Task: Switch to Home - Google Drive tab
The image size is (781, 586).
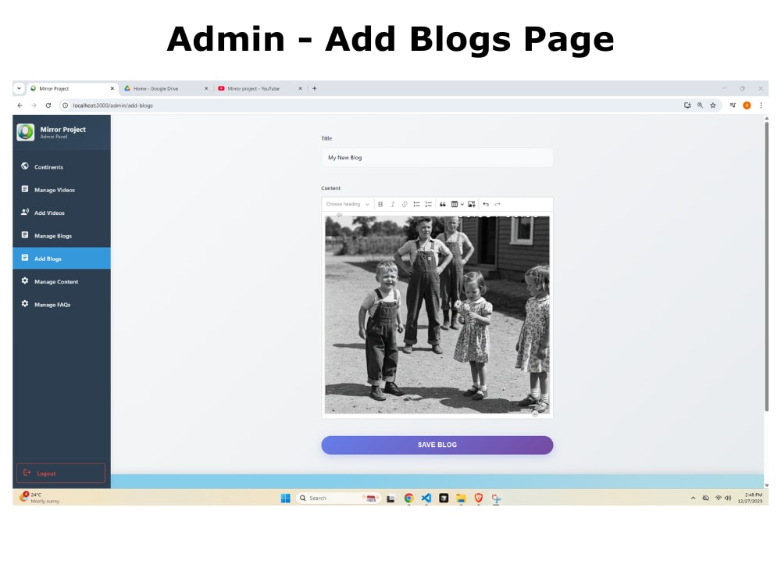Action: point(155,89)
